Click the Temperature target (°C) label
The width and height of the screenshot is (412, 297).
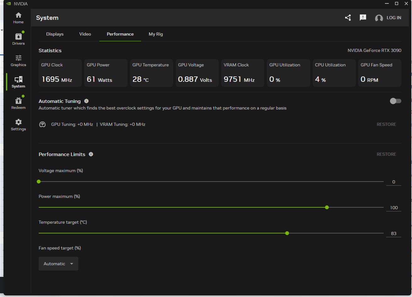[x=63, y=222]
